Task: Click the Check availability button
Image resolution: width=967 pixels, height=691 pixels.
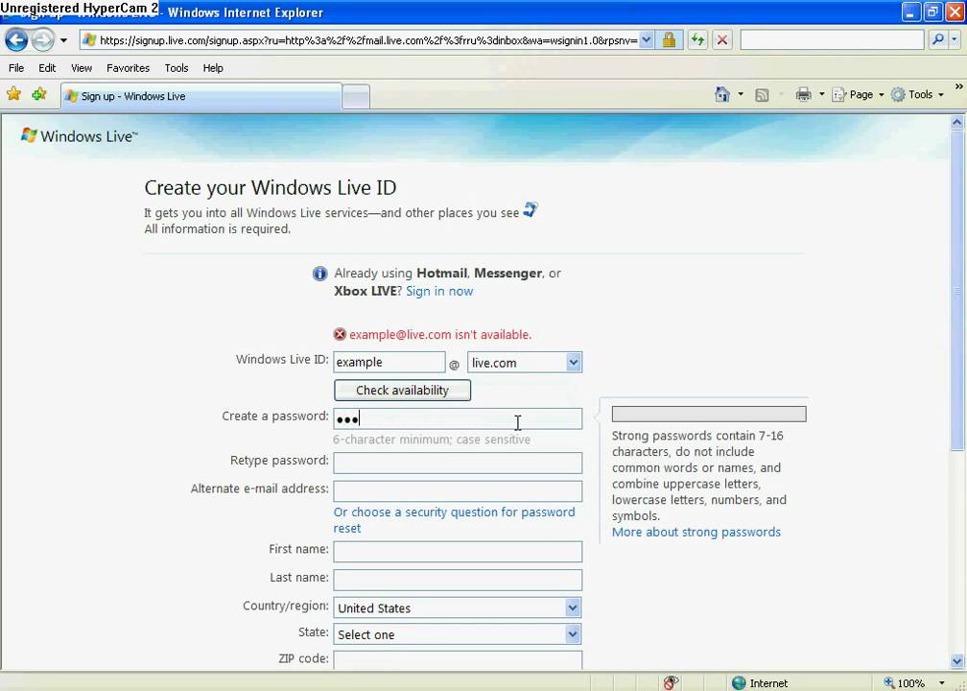Action: [x=401, y=390]
